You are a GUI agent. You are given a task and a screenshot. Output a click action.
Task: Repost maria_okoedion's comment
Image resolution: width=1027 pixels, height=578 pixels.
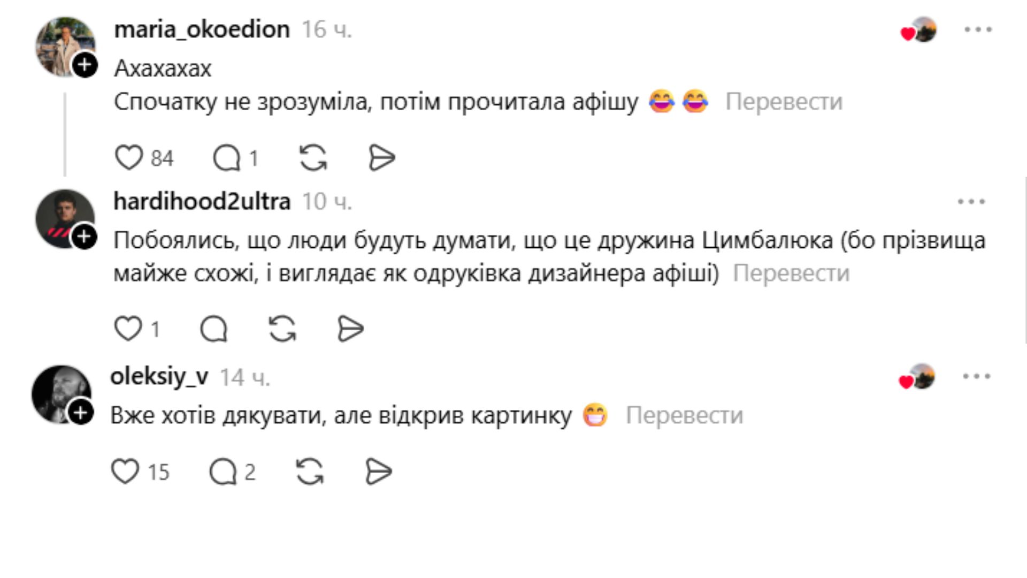point(313,158)
